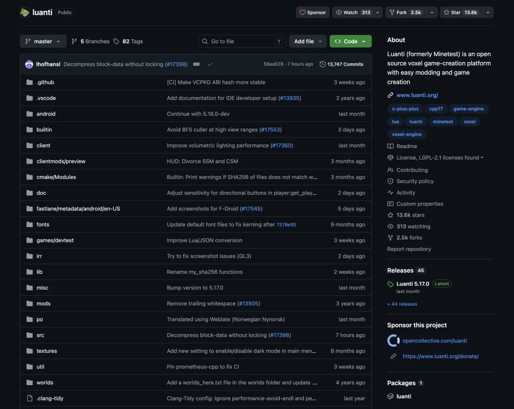
Task: Click the doc folder icon
Action: [x=30, y=193]
